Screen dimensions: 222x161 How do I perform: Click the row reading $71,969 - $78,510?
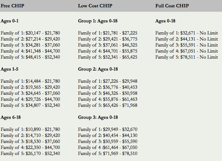(108, 153)
